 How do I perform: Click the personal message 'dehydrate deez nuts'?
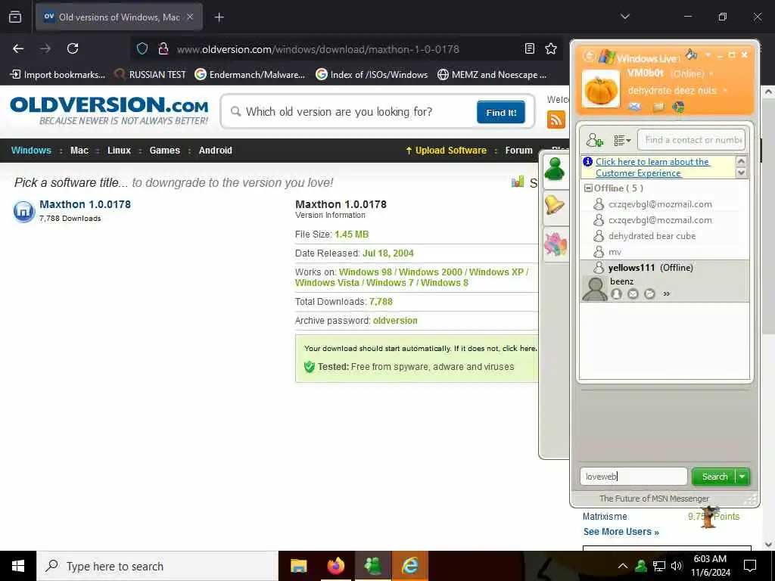click(672, 91)
